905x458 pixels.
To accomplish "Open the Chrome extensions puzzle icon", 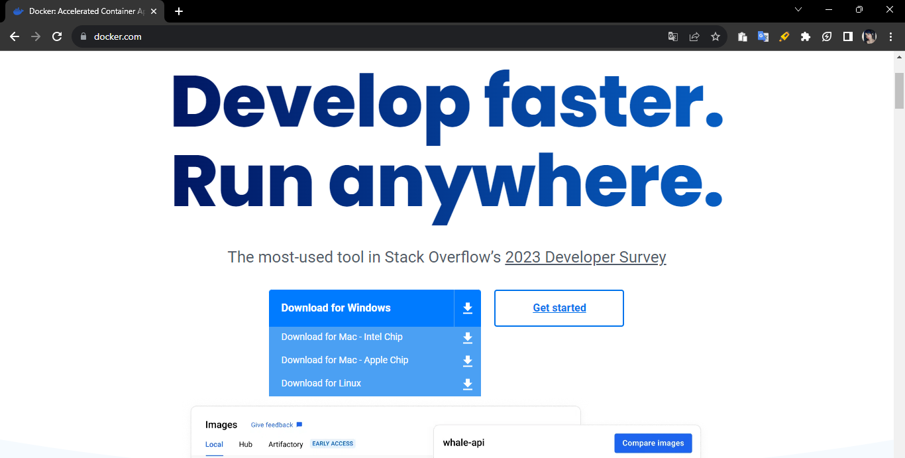I will click(x=806, y=36).
